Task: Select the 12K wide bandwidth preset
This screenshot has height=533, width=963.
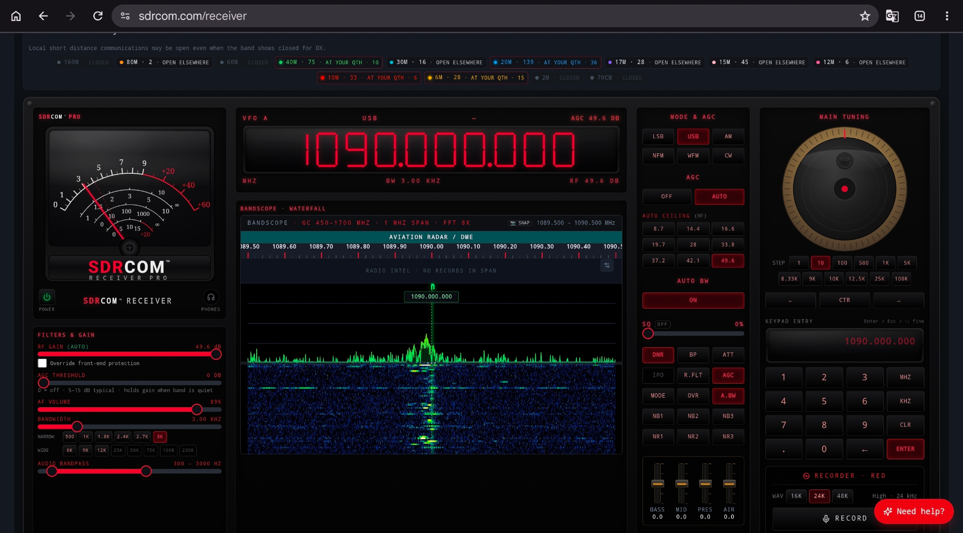Action: [102, 450]
